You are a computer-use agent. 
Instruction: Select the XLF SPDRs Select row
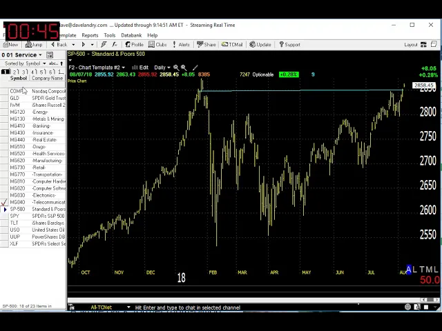(33, 243)
